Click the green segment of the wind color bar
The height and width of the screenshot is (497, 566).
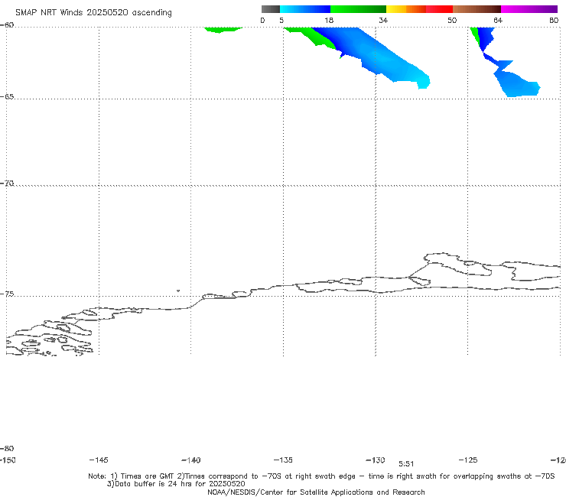tap(358, 9)
